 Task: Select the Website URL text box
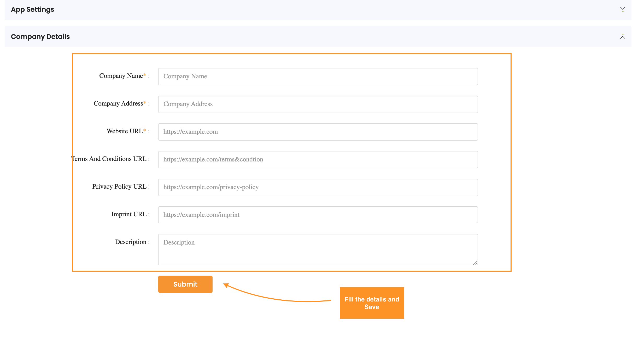tap(318, 132)
